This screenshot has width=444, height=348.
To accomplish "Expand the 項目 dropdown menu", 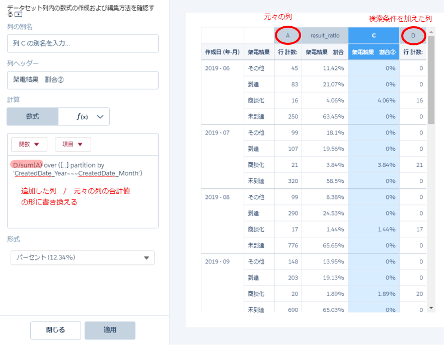I will coord(73,145).
